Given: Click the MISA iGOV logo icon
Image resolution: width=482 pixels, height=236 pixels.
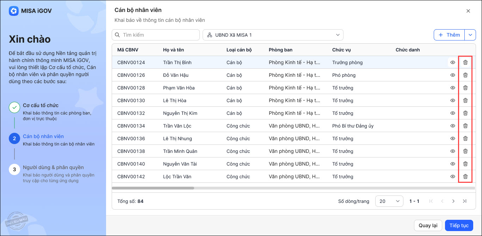Looking at the screenshot, I should click(x=13, y=11).
